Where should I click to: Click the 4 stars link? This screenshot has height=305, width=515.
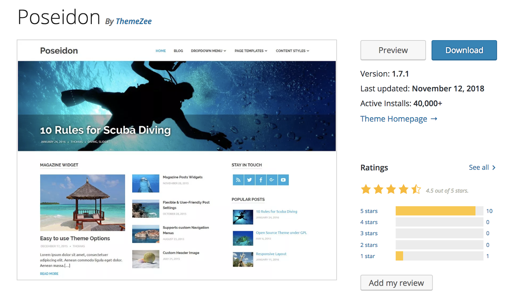[369, 222]
